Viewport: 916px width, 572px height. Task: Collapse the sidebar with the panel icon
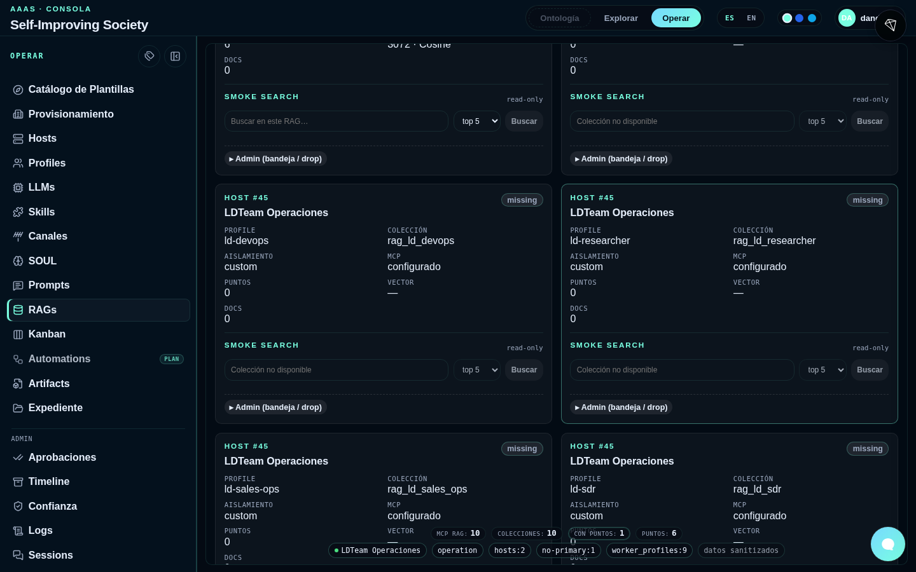coord(175,56)
